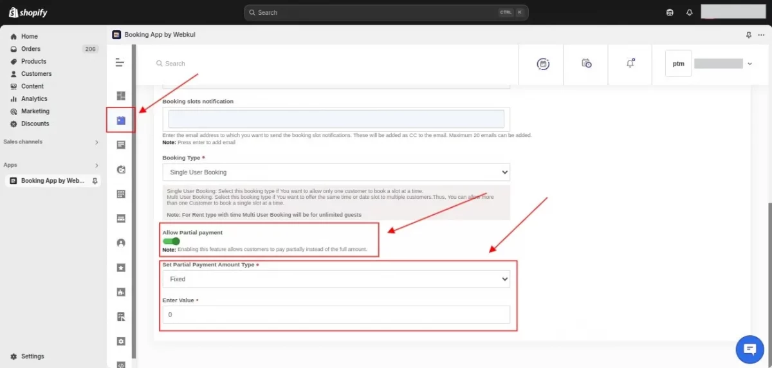Click the calendar with clock icon

coord(586,63)
